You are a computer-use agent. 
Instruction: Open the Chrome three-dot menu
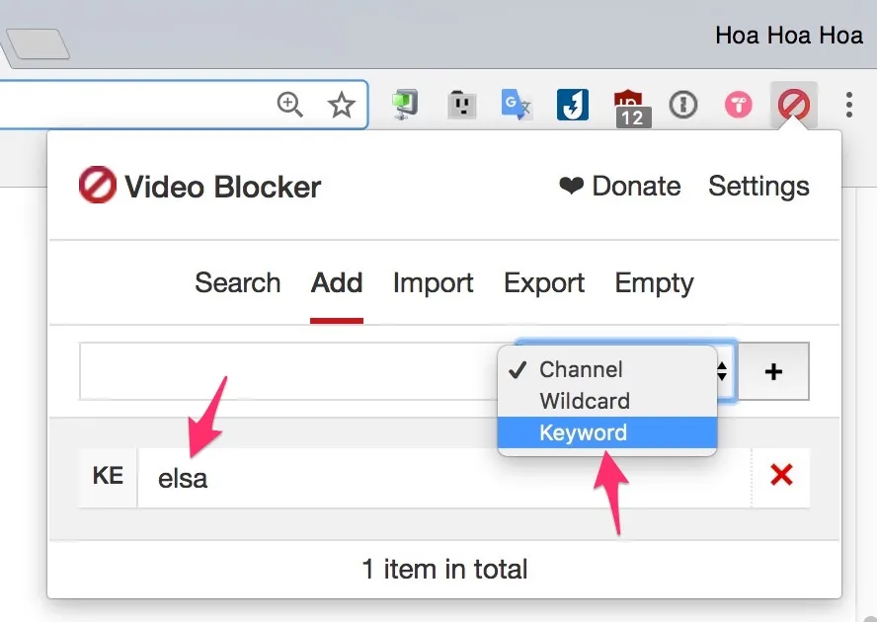849,105
